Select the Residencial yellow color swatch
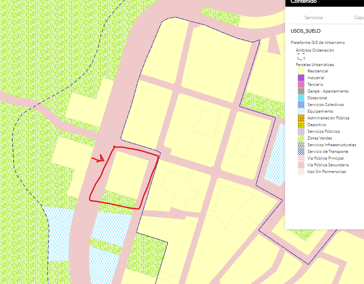Viewport: 364px width, 284px height. [301, 71]
